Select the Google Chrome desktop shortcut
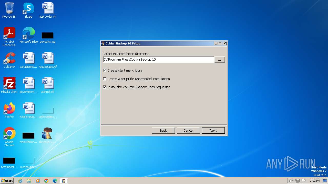 [x=9, y=137]
